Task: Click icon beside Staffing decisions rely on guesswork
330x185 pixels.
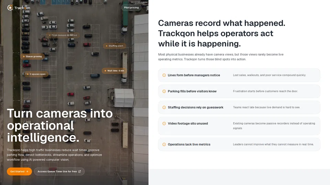Action: click(164, 107)
